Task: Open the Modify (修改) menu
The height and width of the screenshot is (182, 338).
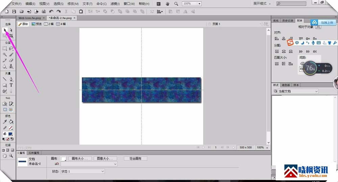Action: pyautogui.click(x=73, y=4)
